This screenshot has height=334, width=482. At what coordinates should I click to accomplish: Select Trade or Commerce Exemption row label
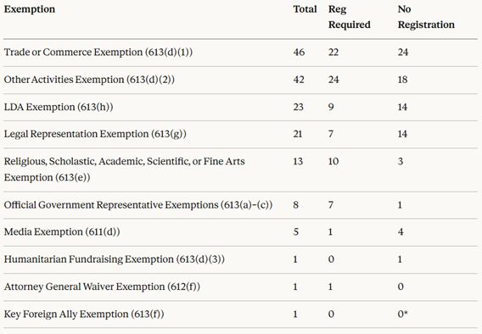(x=98, y=53)
